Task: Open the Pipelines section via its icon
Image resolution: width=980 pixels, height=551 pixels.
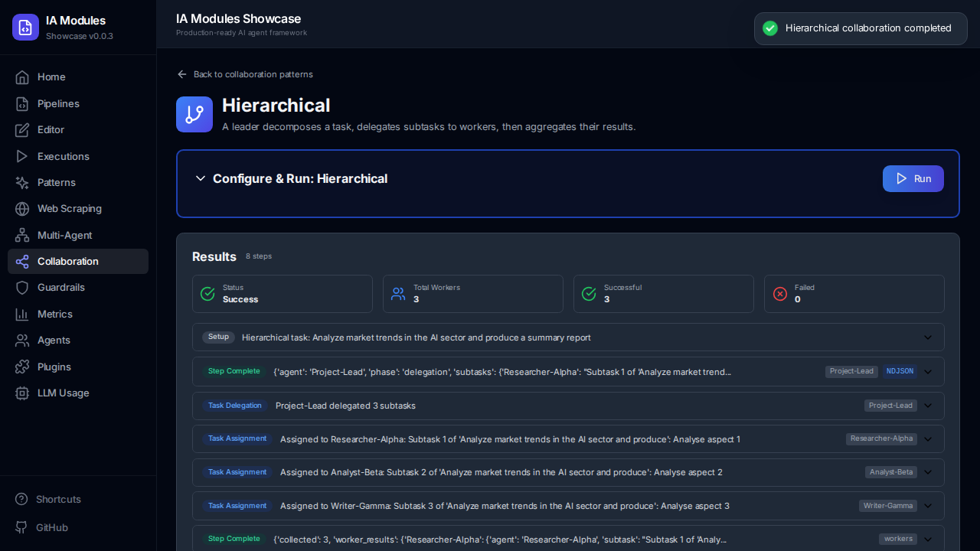Action: (23, 103)
